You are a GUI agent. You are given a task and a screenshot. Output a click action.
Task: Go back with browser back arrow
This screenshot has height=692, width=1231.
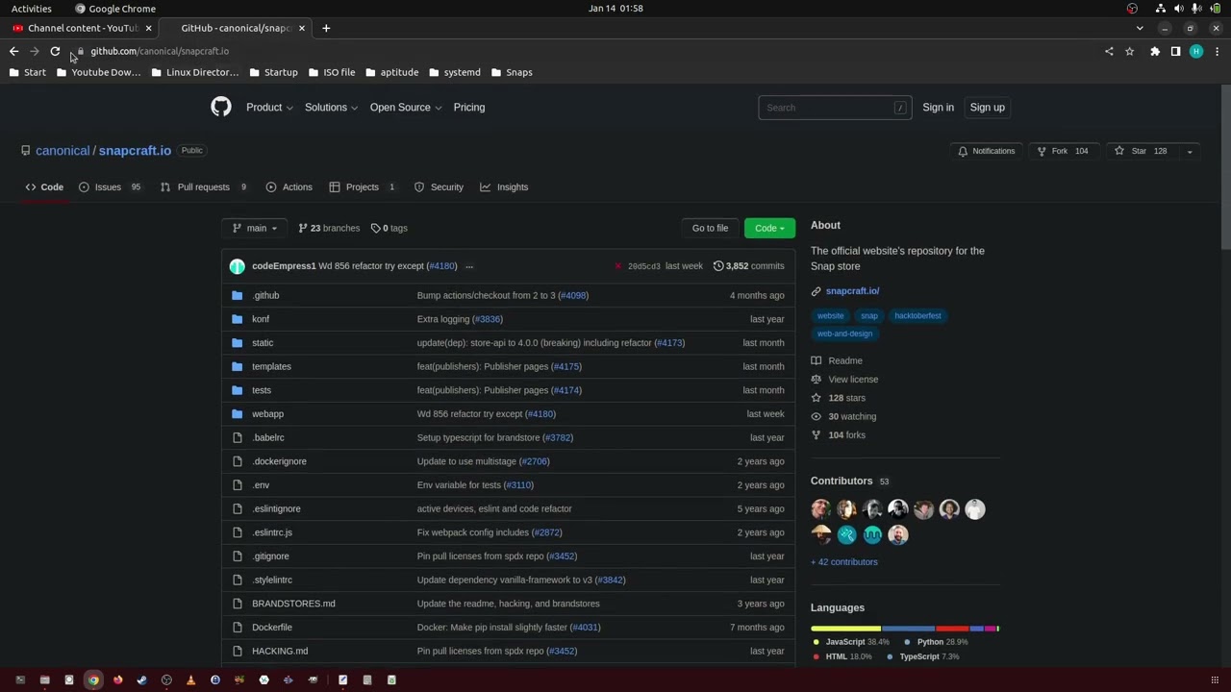[x=13, y=51]
